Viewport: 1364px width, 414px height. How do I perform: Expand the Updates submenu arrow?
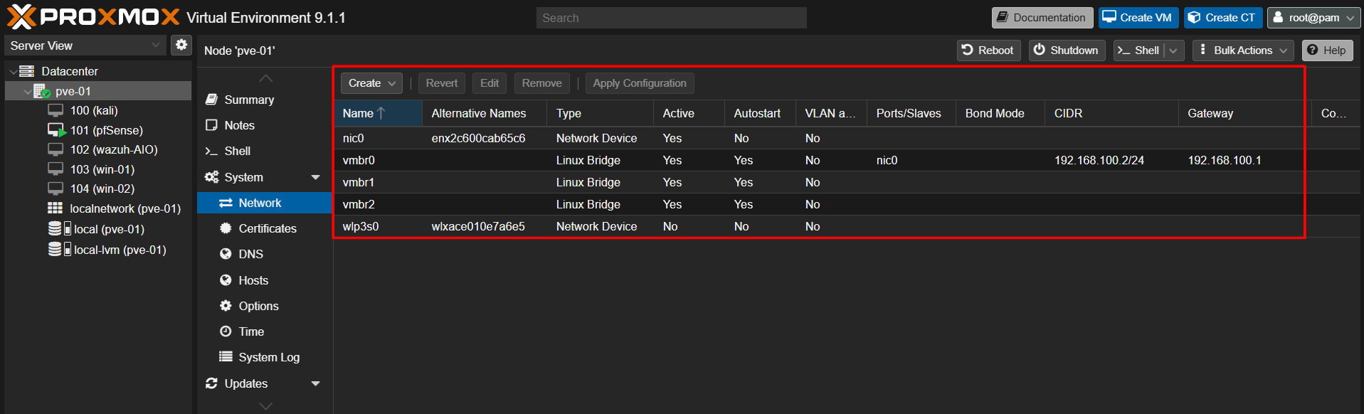pyautogui.click(x=316, y=383)
